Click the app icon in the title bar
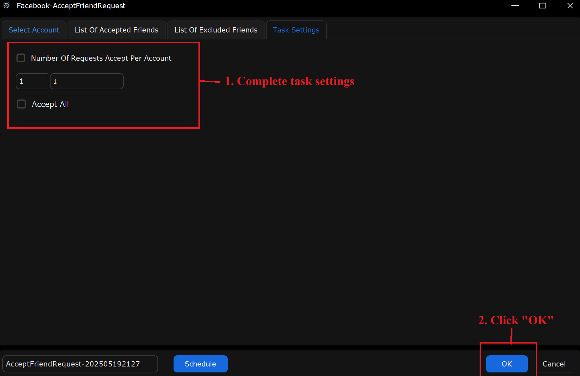The width and height of the screenshot is (580, 376). (x=7, y=6)
